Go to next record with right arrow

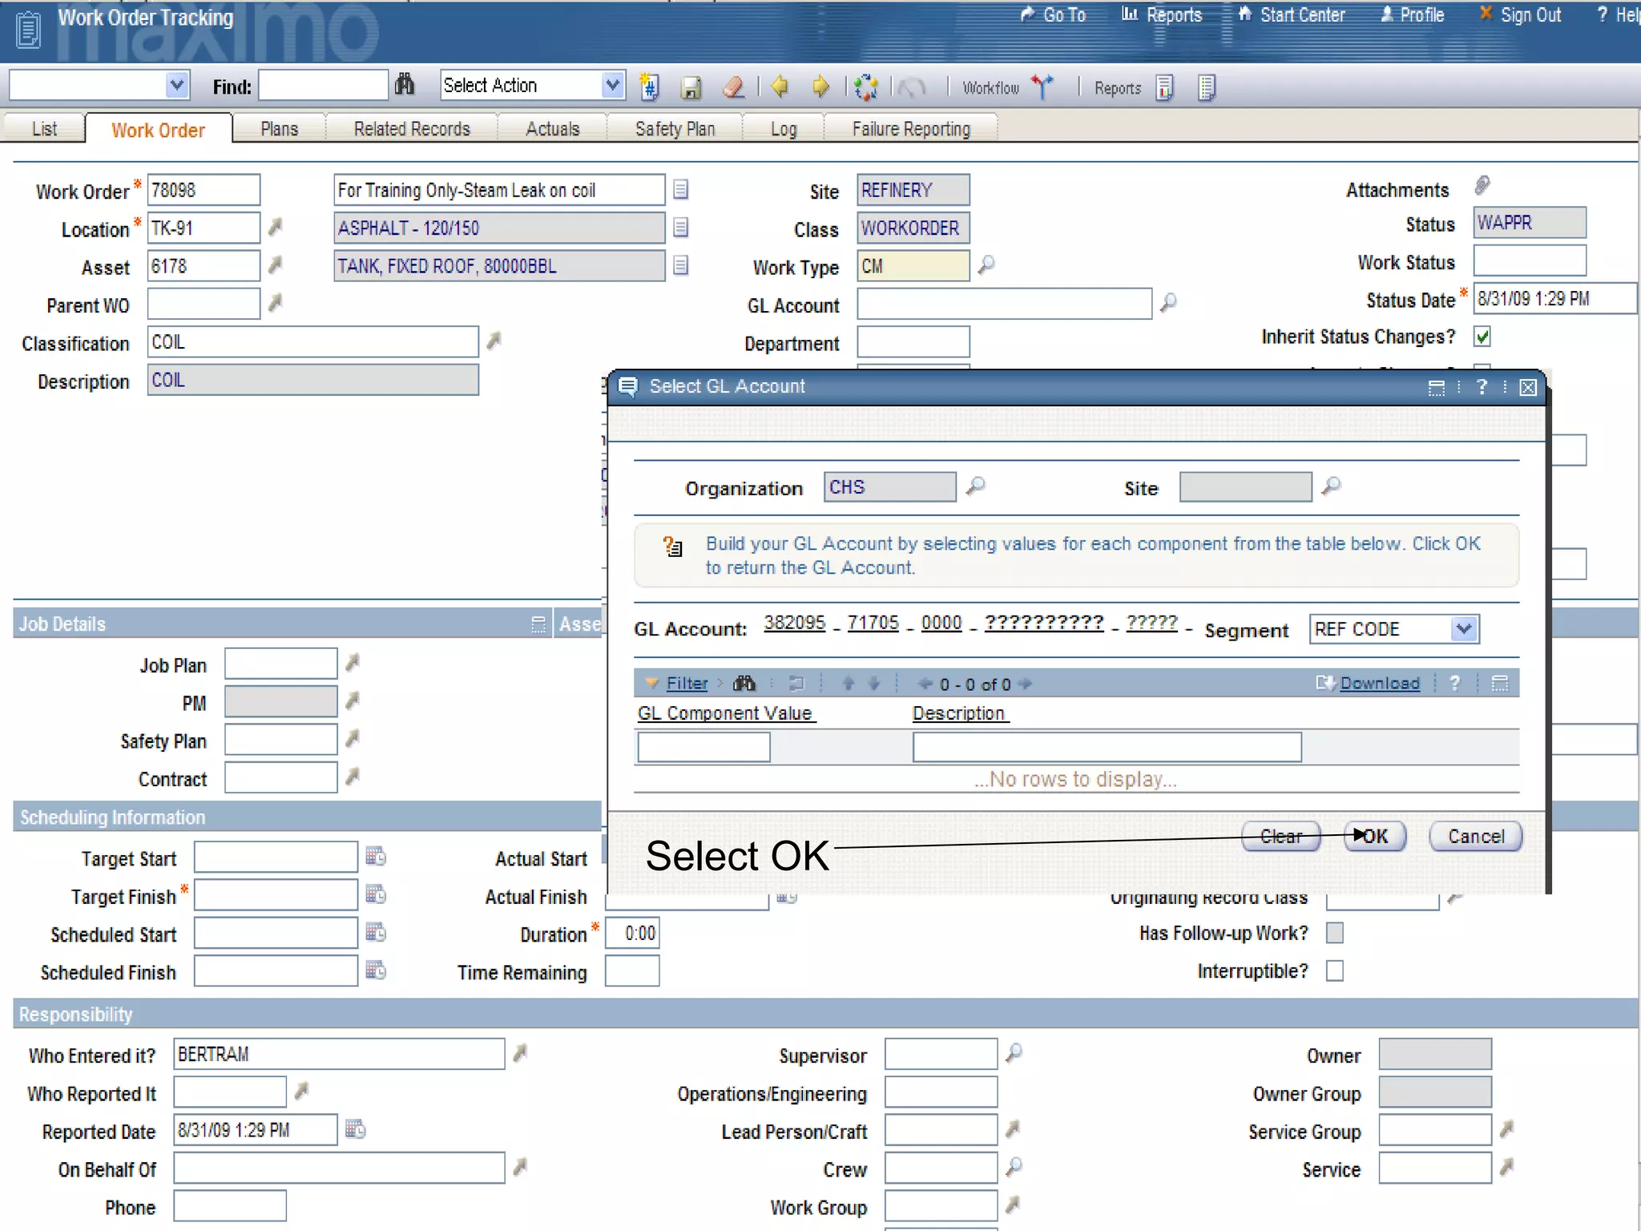click(820, 86)
